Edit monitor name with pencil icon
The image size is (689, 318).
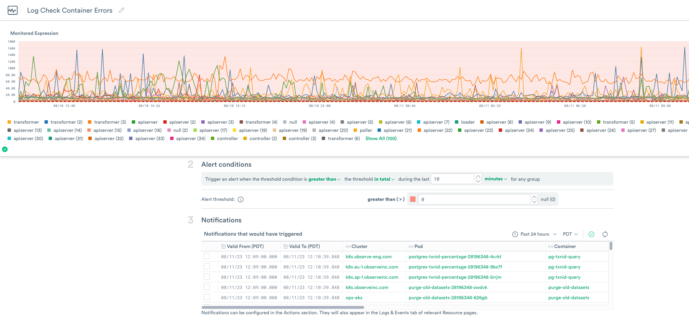click(x=122, y=10)
